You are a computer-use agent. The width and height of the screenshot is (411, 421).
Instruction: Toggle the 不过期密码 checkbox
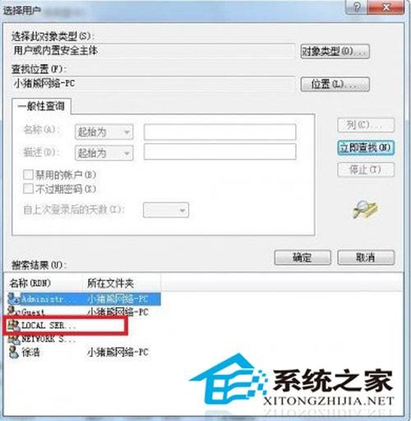point(28,188)
